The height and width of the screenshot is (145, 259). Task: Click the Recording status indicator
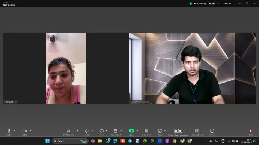click(201, 4)
